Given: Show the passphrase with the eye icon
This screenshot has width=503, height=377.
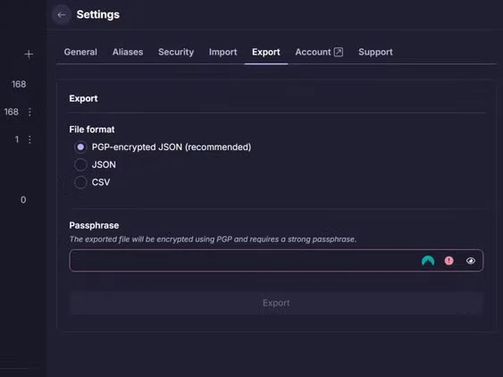Looking at the screenshot, I should (x=471, y=261).
